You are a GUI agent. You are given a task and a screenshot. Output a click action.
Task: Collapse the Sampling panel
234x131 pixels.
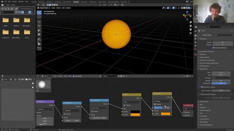click(x=203, y=39)
